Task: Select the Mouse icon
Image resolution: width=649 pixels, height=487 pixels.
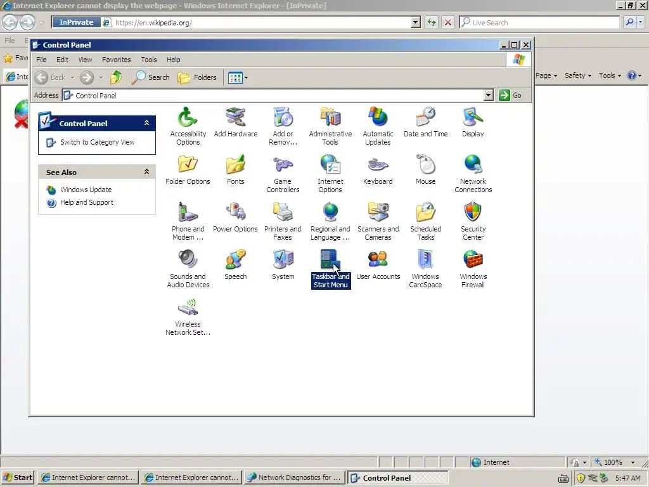Action: (425, 170)
